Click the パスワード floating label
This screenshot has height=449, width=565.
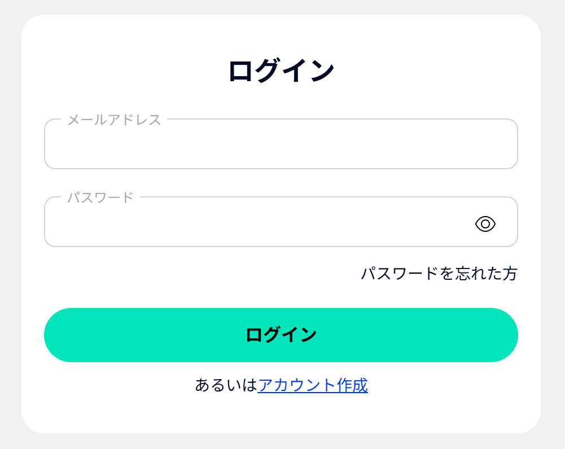pos(100,197)
